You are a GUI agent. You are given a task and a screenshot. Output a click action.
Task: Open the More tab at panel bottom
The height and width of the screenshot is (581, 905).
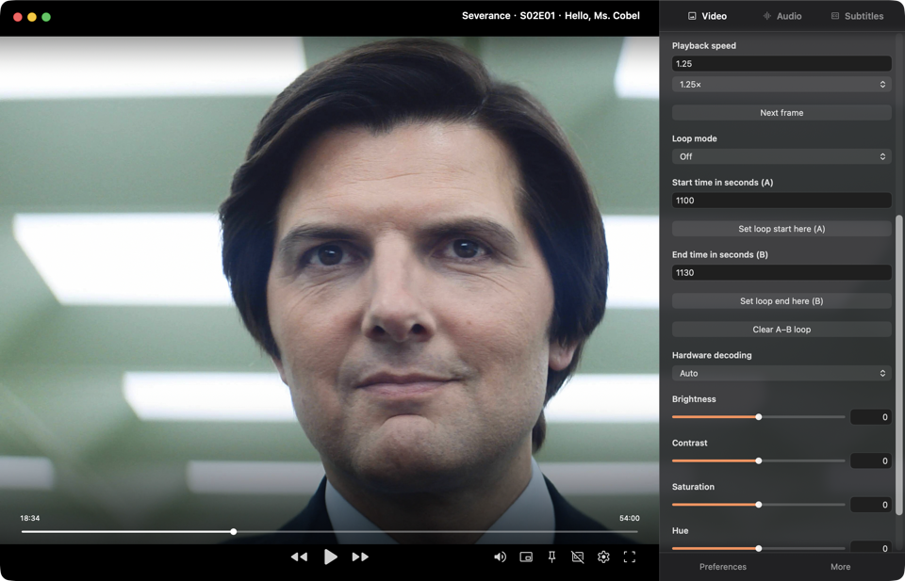[x=840, y=567]
